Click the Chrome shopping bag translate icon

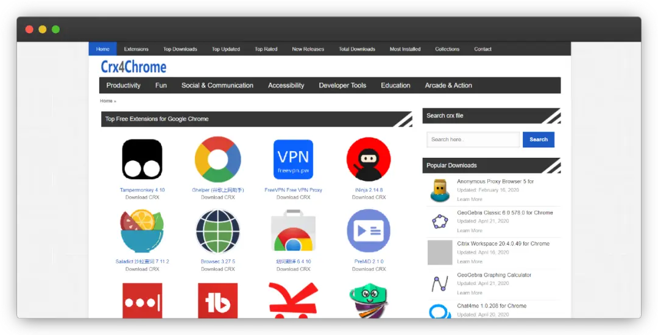(293, 231)
